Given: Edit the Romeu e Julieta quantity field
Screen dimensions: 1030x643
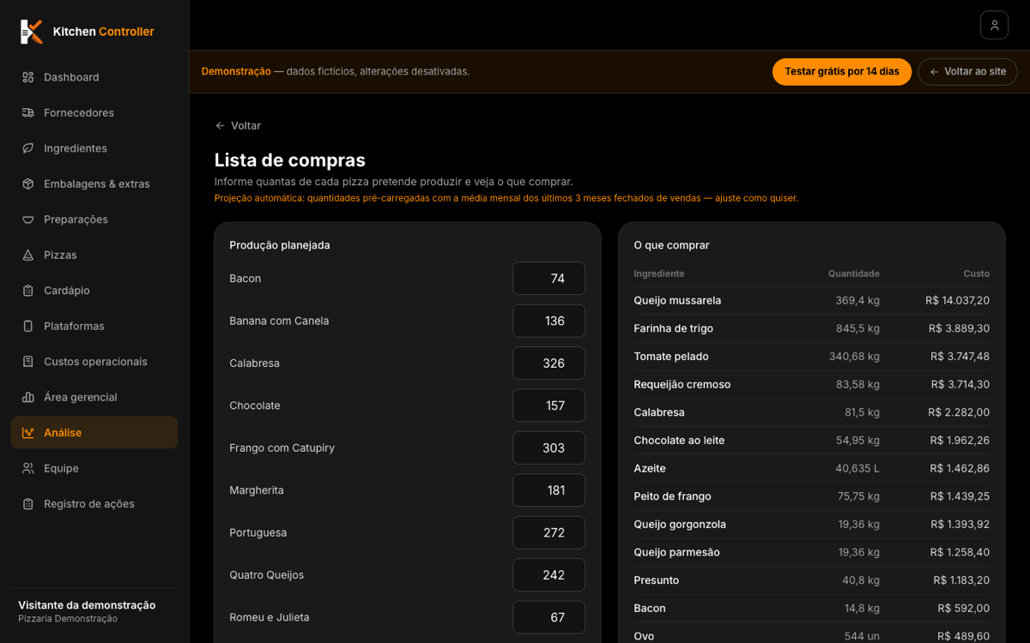Looking at the screenshot, I should coord(549,617).
